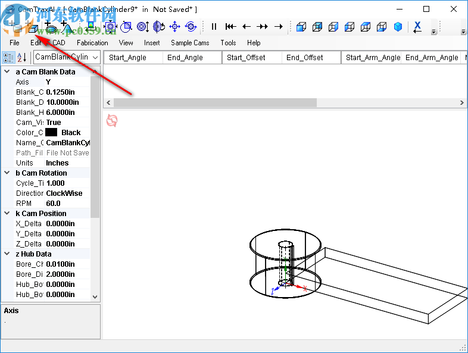
Task: Click the black Color_C swatch
Action: [51, 133]
